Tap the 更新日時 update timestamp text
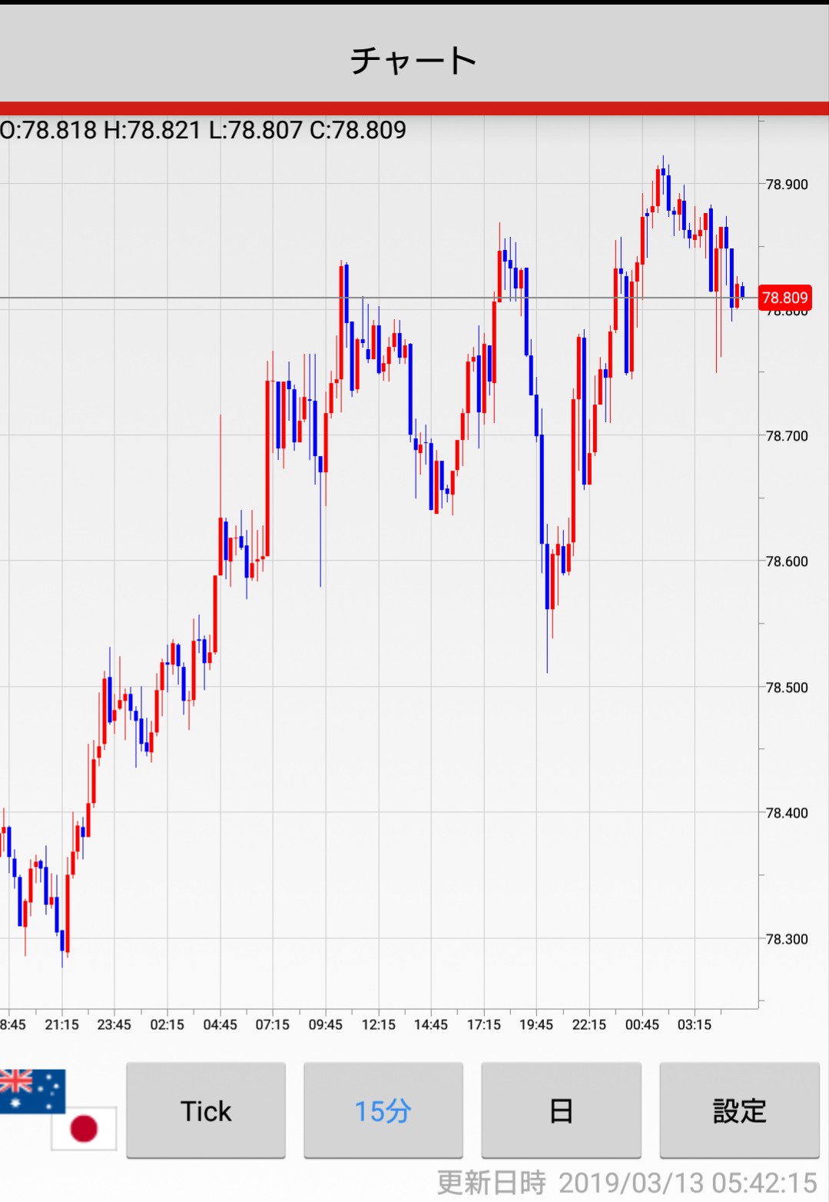Image resolution: width=829 pixels, height=1202 pixels. pos(626,1182)
